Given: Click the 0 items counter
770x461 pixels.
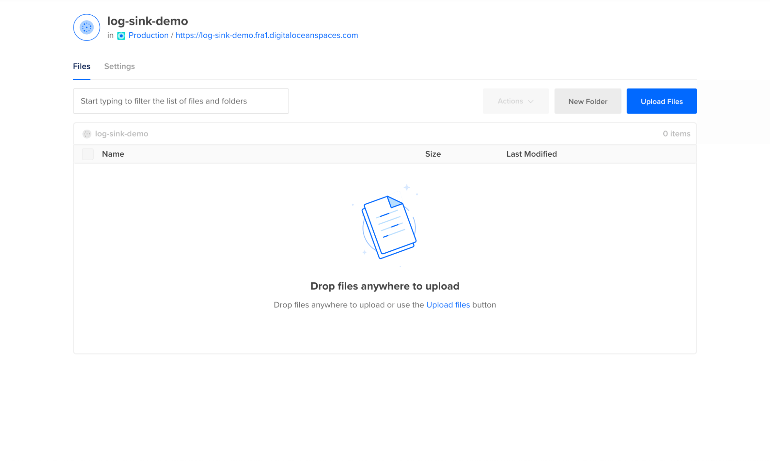Looking at the screenshot, I should 676,134.
